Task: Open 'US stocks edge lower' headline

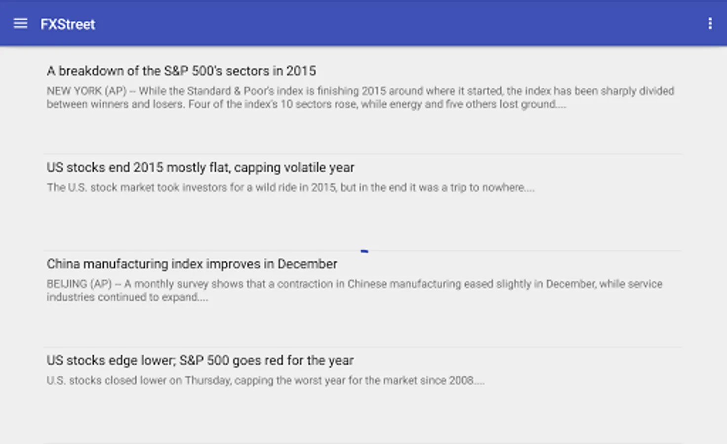Action: tap(200, 361)
